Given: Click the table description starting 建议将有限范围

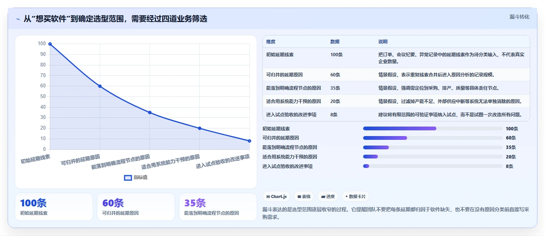Looking at the screenshot, I should (x=450, y=115).
